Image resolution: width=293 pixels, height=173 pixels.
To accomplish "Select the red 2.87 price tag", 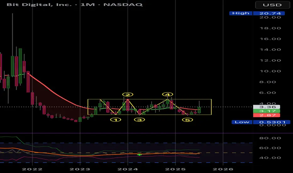I will 267,115.
